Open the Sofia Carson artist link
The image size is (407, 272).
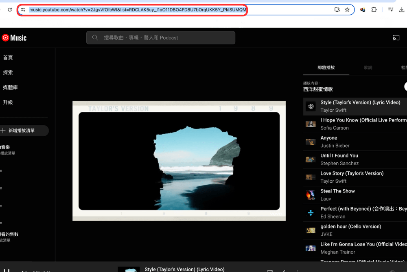coord(334,128)
